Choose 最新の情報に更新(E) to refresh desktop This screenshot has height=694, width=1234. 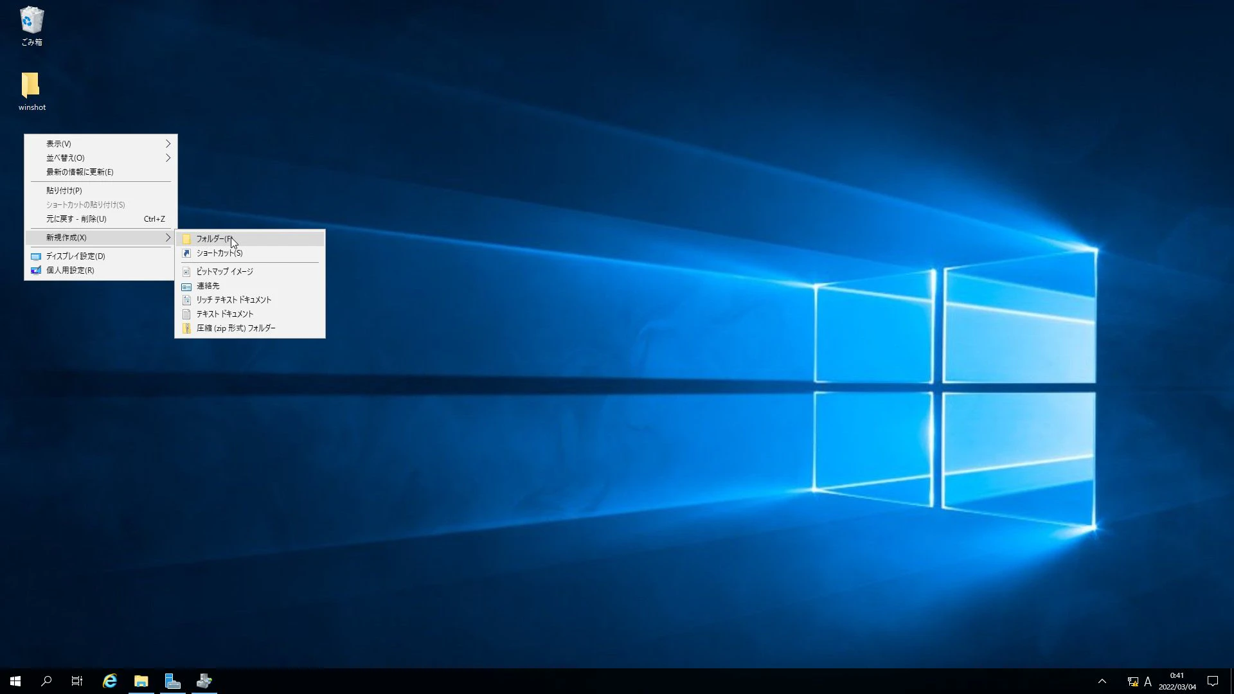pos(101,172)
